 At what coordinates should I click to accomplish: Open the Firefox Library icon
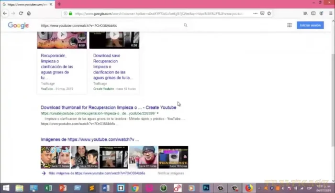pos(305,13)
